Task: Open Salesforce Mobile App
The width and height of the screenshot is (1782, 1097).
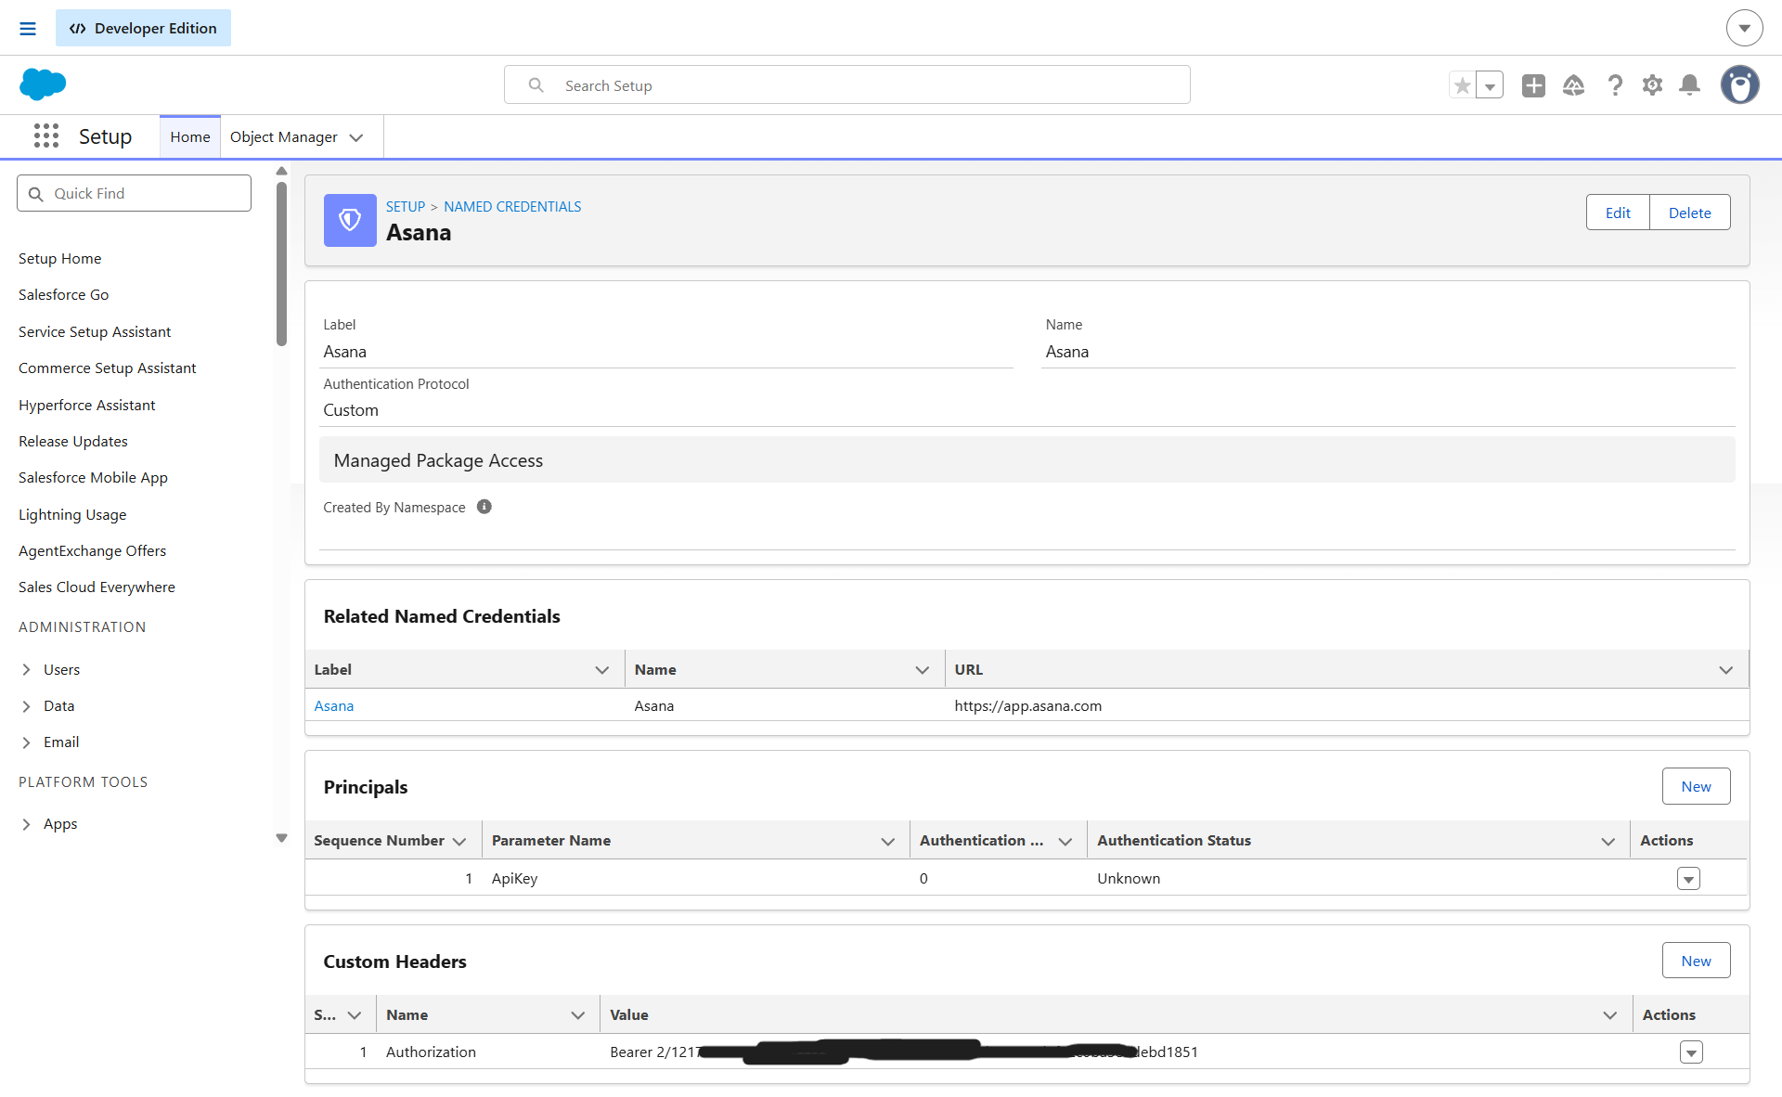Action: [x=93, y=477]
